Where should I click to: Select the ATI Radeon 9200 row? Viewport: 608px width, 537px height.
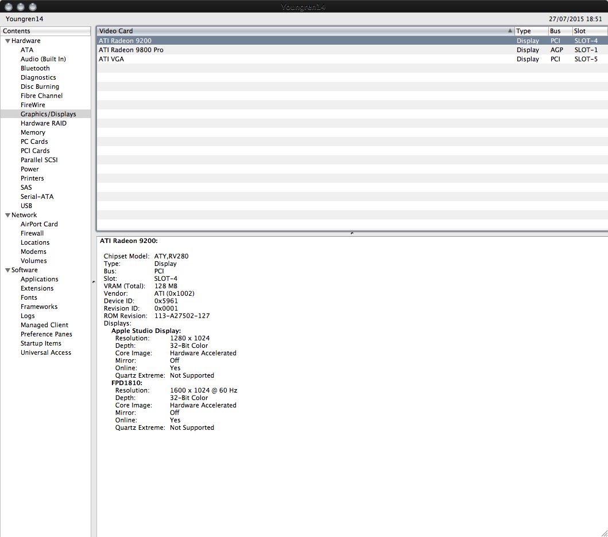pyautogui.click(x=352, y=41)
